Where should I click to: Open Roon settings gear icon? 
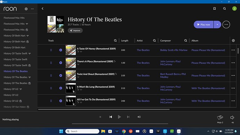pos(26,9)
